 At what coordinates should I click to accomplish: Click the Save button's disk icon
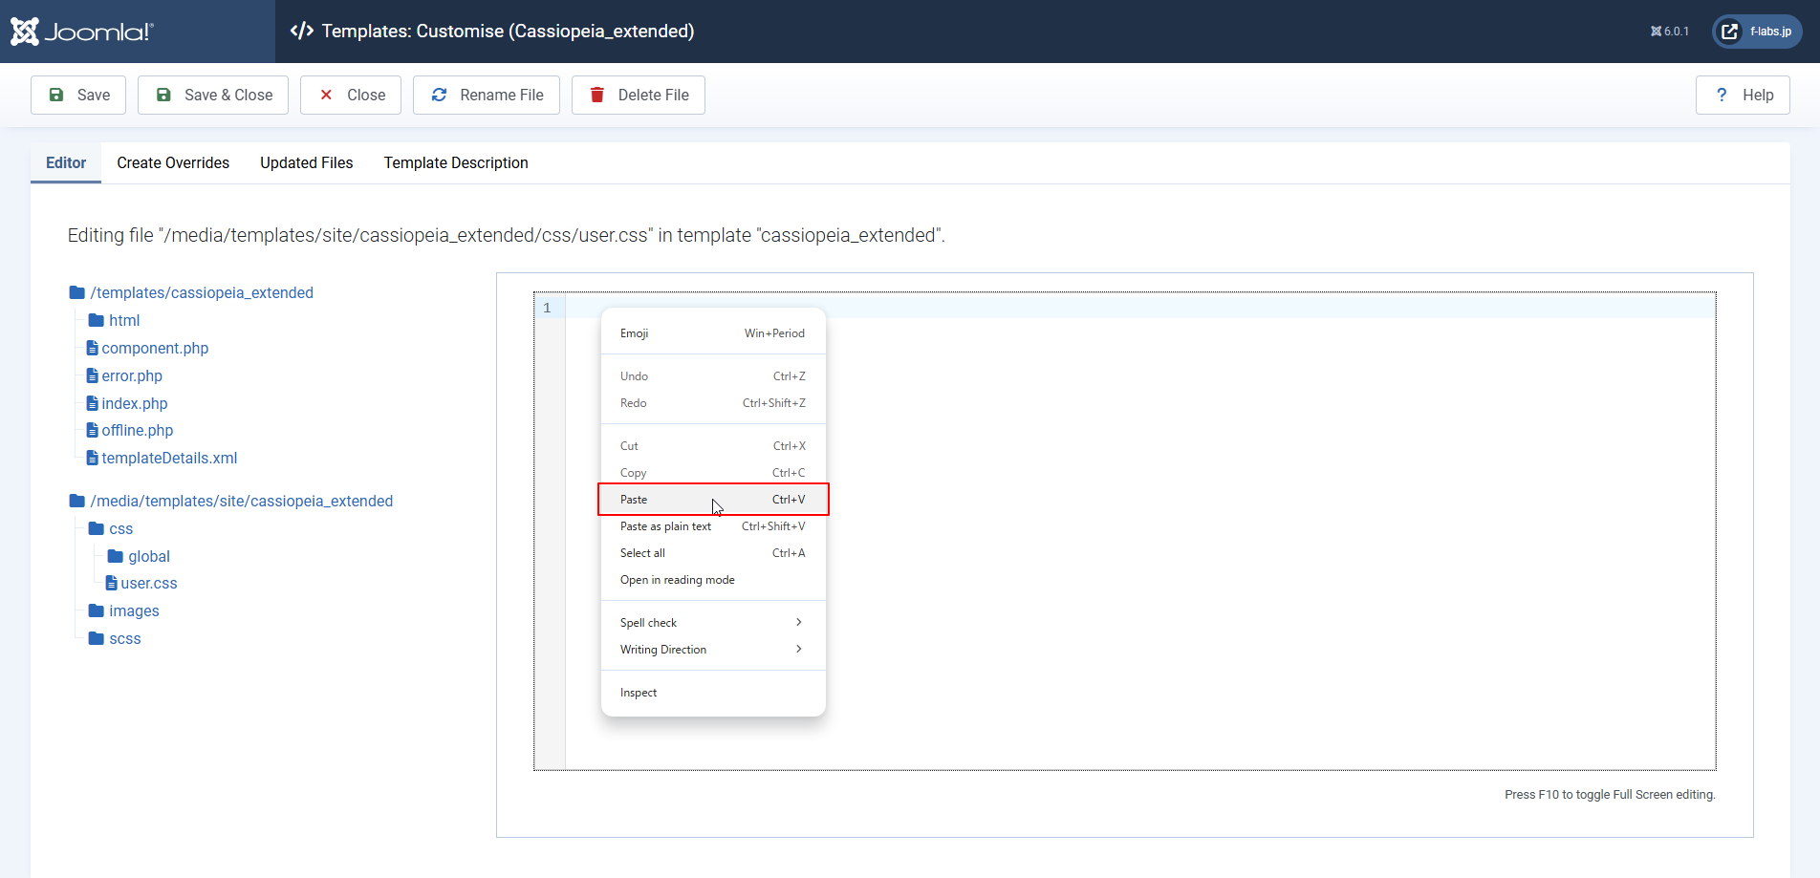(x=56, y=95)
